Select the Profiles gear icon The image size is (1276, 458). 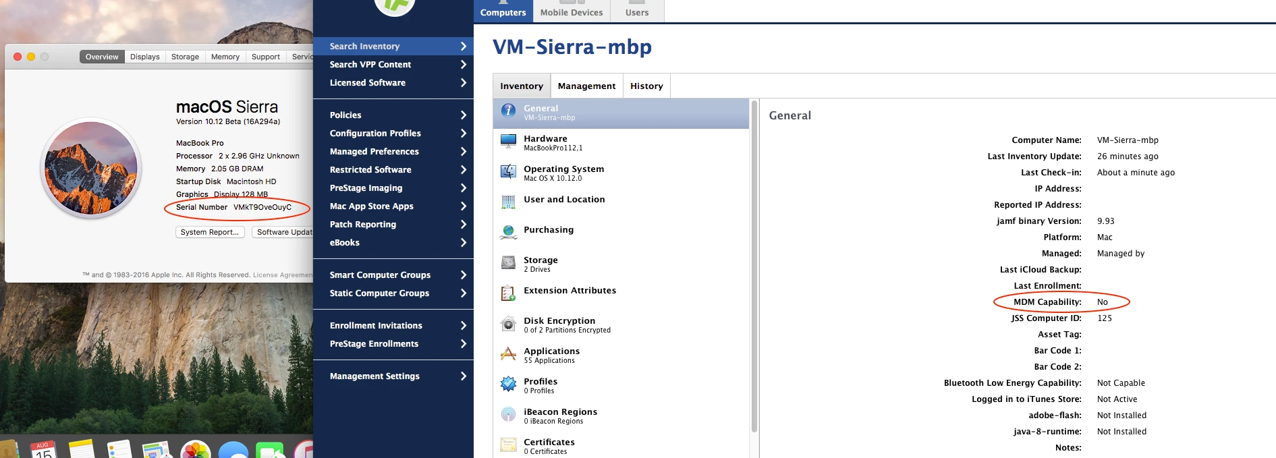(508, 384)
